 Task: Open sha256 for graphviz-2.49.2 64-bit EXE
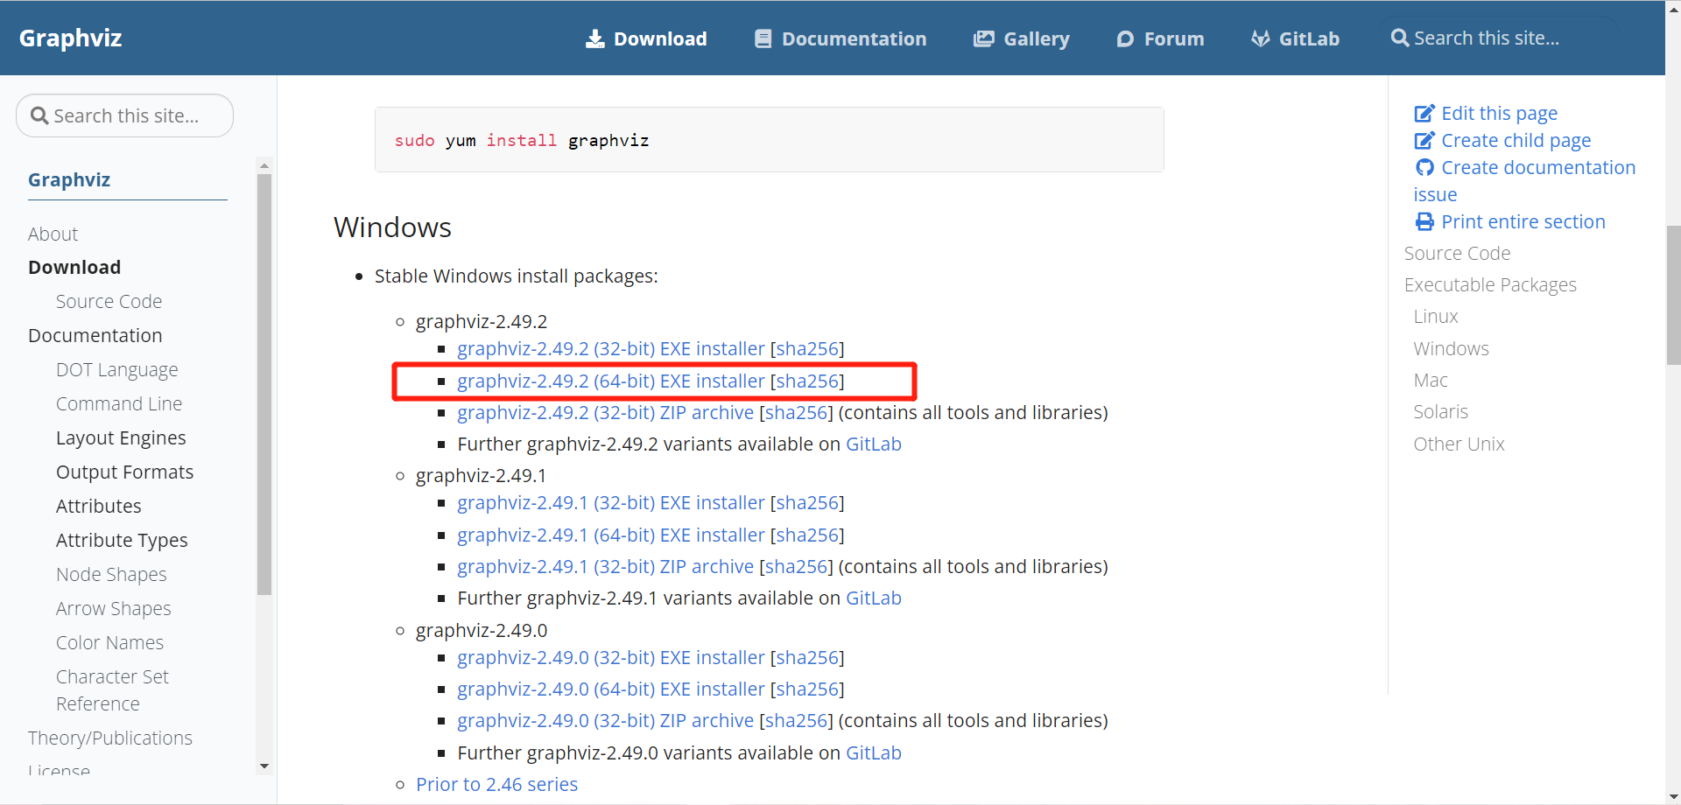[x=807, y=381]
